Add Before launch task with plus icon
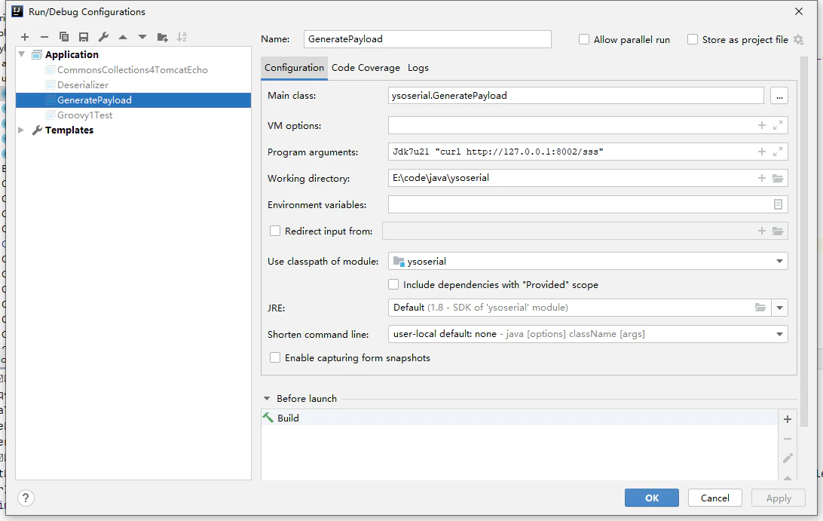This screenshot has width=823, height=521. [788, 419]
